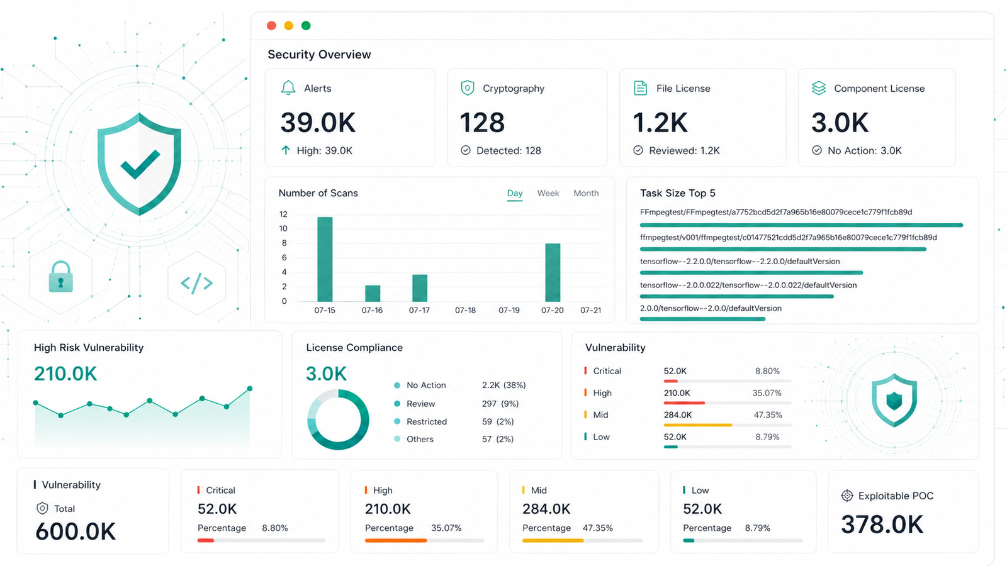Click the 3.0K Component License value
This screenshot has width=1007, height=566.
coord(840,123)
